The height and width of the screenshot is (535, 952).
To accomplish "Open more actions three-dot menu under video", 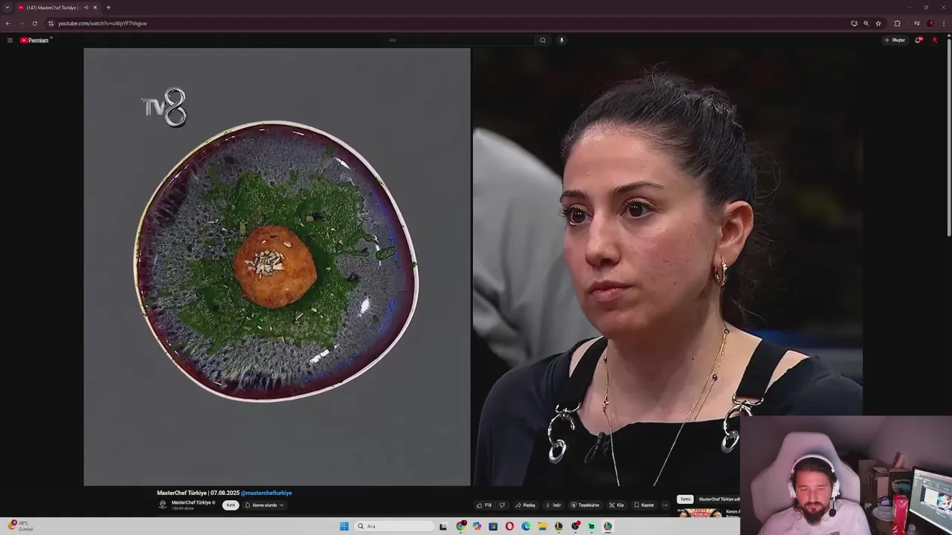I will pyautogui.click(x=665, y=505).
